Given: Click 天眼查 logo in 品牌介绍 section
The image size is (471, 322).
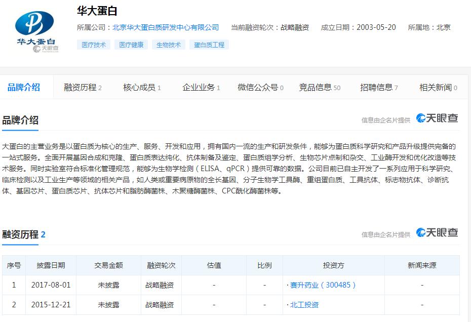Looking at the screenshot, I should pyautogui.click(x=437, y=118).
